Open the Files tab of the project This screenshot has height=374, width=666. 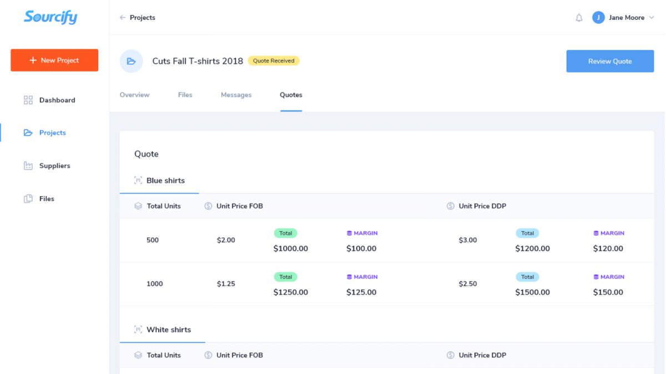click(x=185, y=95)
